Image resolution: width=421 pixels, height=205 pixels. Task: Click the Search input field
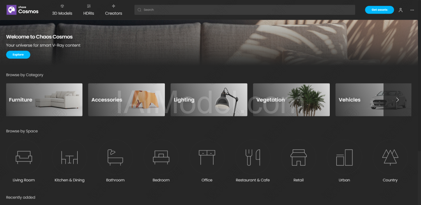pos(244,10)
